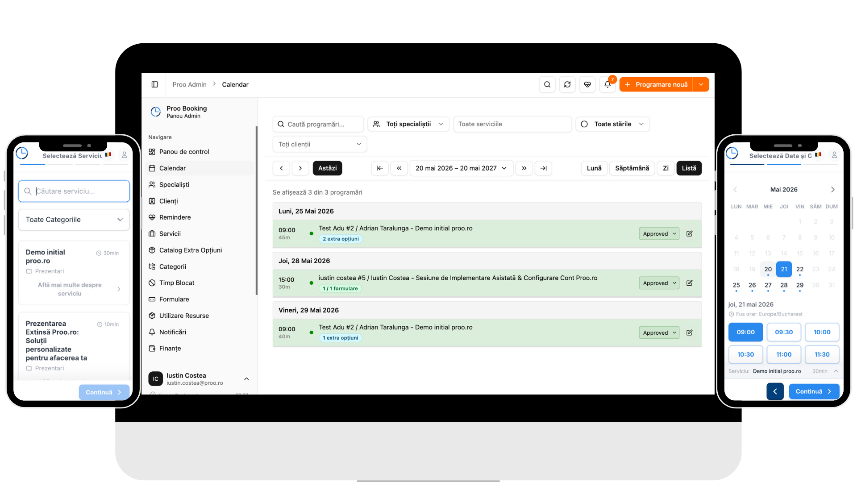This screenshot has height=482, width=857.
Task: Change Approved status for 29 Mai appointment
Action: coord(659,333)
